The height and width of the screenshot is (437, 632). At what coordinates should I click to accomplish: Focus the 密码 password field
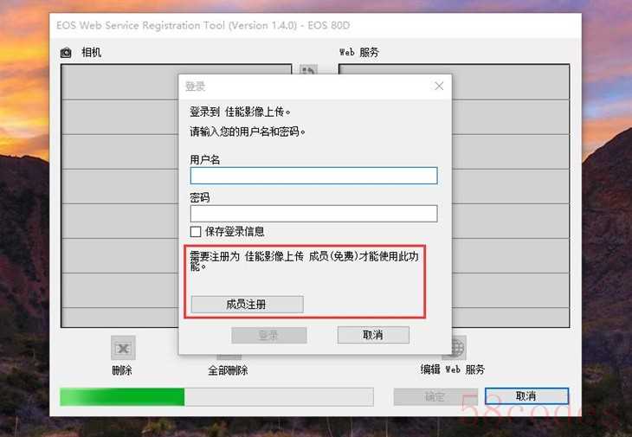point(313,214)
